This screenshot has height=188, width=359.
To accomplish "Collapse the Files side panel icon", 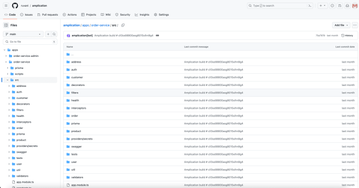I will coord(6,26).
